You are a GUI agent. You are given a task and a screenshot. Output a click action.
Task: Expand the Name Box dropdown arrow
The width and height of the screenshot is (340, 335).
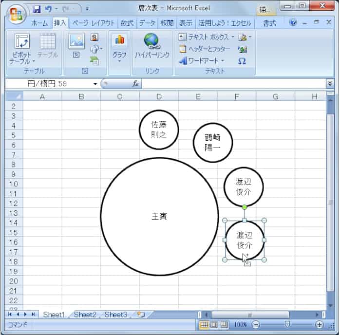pyautogui.click(x=95, y=84)
